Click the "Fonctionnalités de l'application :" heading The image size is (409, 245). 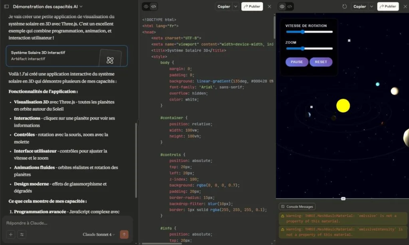pyautogui.click(x=43, y=91)
